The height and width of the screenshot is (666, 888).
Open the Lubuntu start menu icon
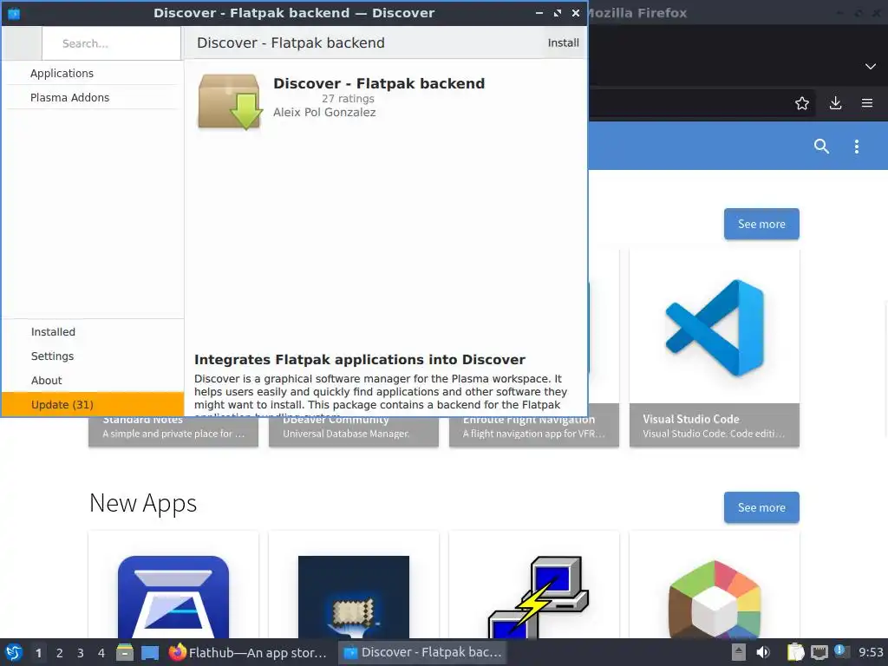click(14, 652)
